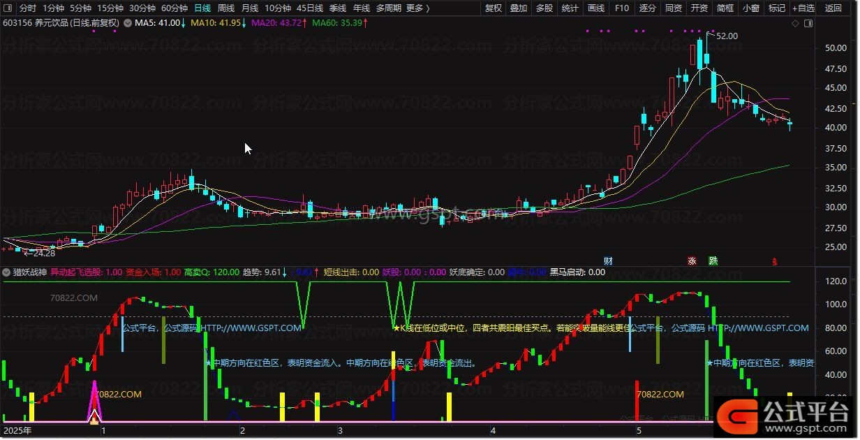This screenshot has height=440, width=860.
Task: Open the 画线 drawing tools
Action: [596, 8]
